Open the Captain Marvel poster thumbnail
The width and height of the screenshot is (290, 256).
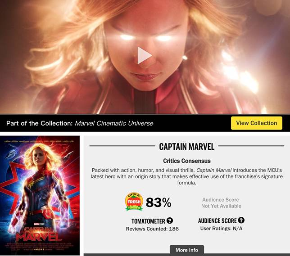[x=40, y=195]
